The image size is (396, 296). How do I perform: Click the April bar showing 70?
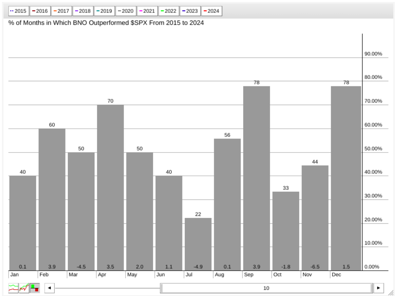(x=110, y=187)
